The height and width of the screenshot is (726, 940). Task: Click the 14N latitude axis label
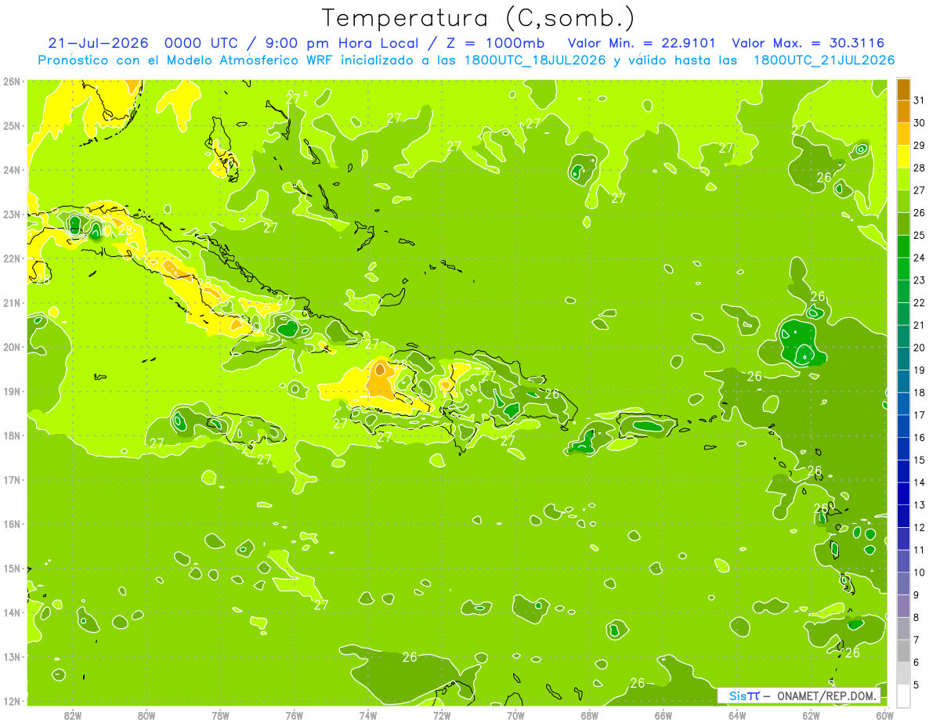coord(12,612)
